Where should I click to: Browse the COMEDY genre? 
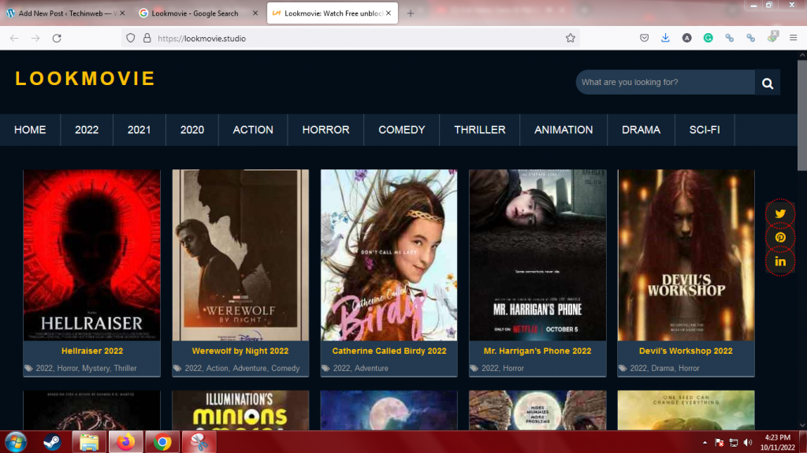tap(402, 130)
